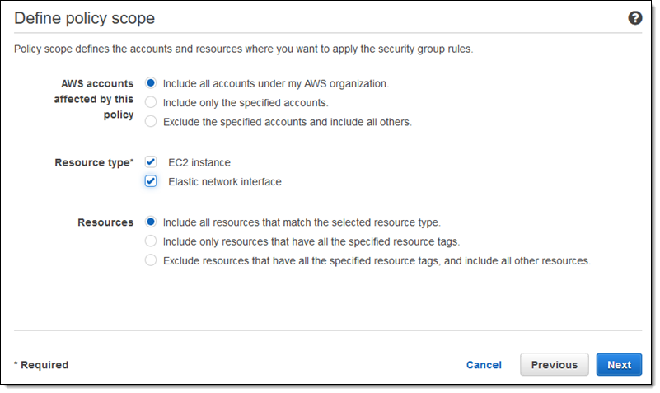Click the Required footnote text
This screenshot has height=393, width=660.
pyautogui.click(x=41, y=365)
